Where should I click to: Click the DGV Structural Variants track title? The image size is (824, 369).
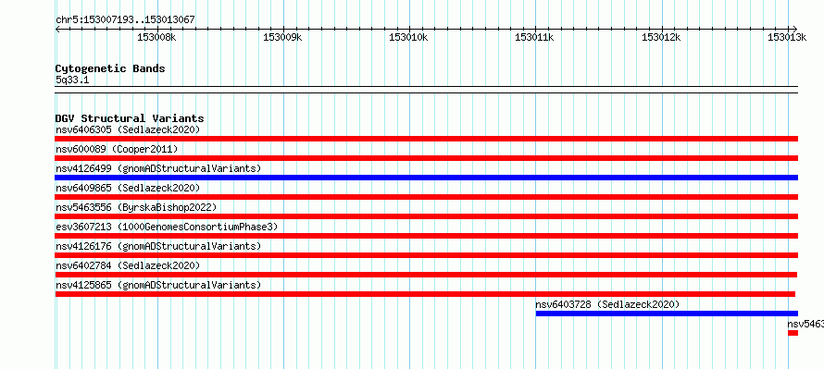point(130,118)
